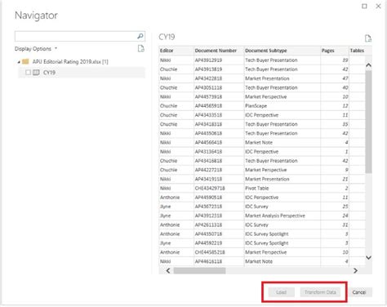This screenshot has height=307, width=387.
Task: Click the vertical scrollbar down arrow
Action: [x=368, y=257]
